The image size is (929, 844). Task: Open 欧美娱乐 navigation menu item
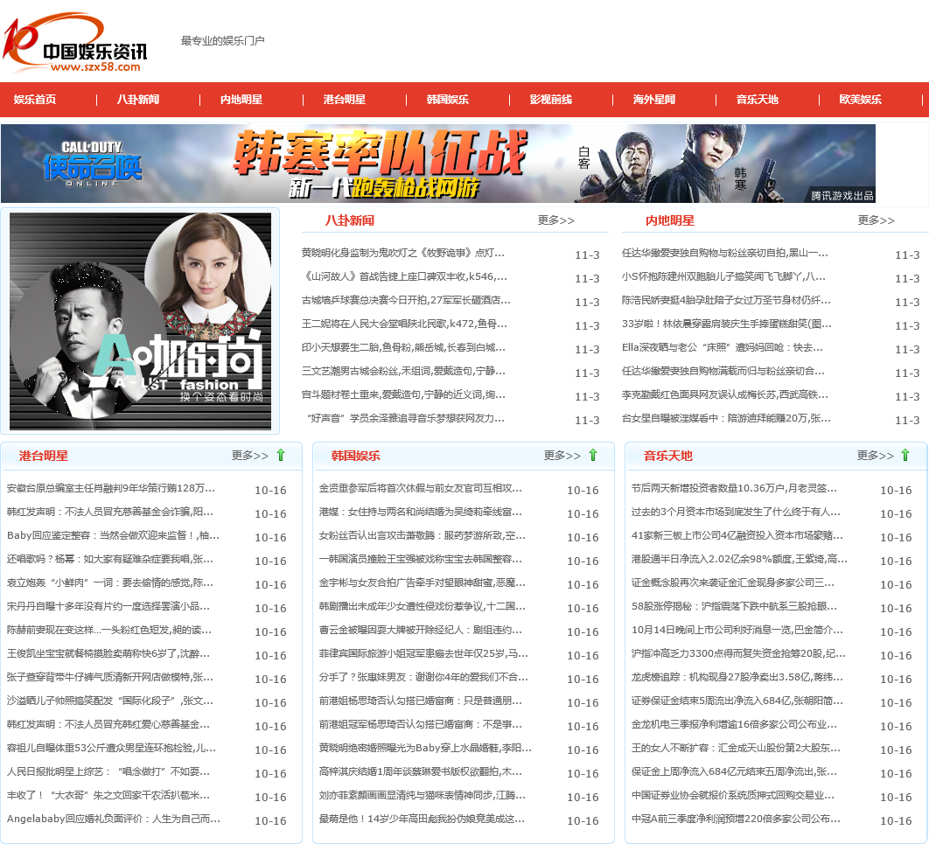[860, 100]
